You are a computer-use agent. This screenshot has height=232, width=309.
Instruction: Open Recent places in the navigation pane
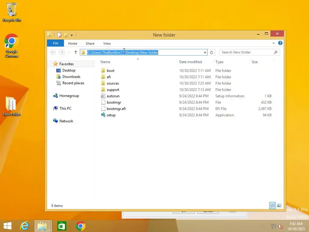click(x=73, y=83)
